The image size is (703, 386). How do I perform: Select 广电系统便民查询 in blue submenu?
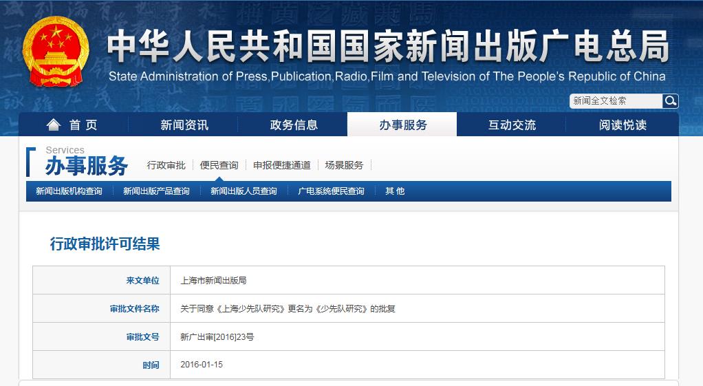point(331,191)
